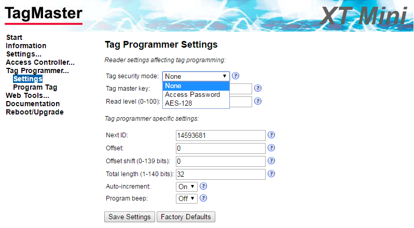Image resolution: width=414 pixels, height=228 pixels.
Task: Open Program Tag in sidebar
Action: [x=35, y=87]
